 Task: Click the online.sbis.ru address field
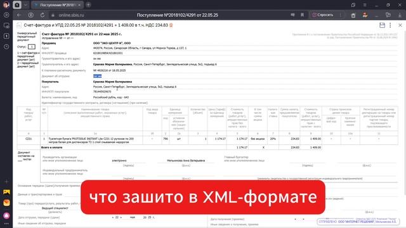[71, 15]
